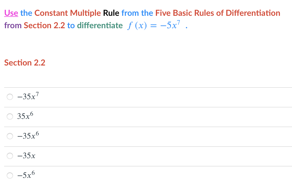Click the green 'to differentiate' text
The image size is (292, 190).
click(x=100, y=25)
